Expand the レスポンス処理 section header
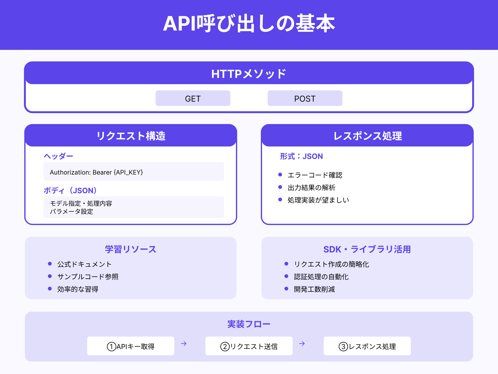The height and width of the screenshot is (374, 498). 368,135
